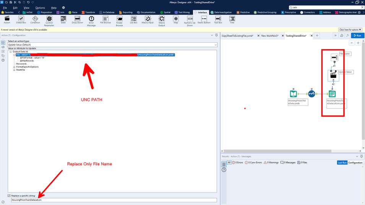Select the Control Parameter tool

(x=49, y=21)
